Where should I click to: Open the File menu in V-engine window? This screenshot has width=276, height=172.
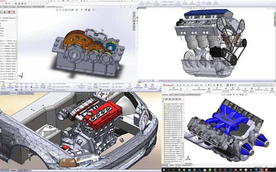pyautogui.click(x=177, y=85)
